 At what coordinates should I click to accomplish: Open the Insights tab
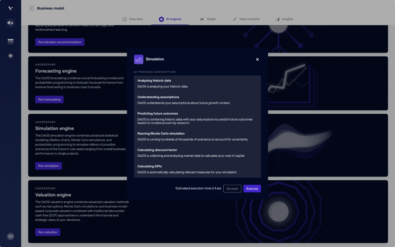click(284, 19)
